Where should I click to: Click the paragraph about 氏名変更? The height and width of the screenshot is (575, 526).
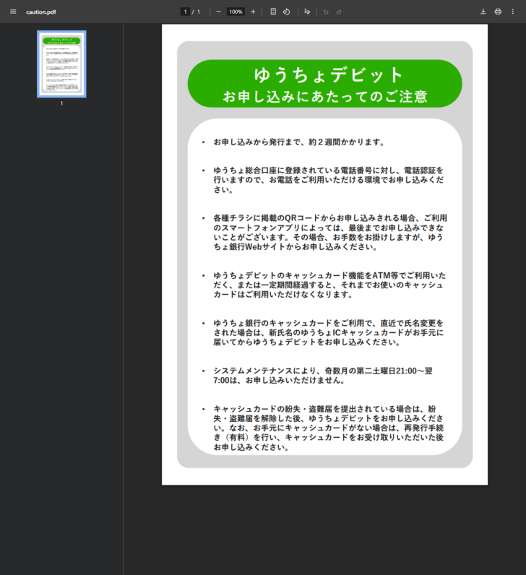329,332
